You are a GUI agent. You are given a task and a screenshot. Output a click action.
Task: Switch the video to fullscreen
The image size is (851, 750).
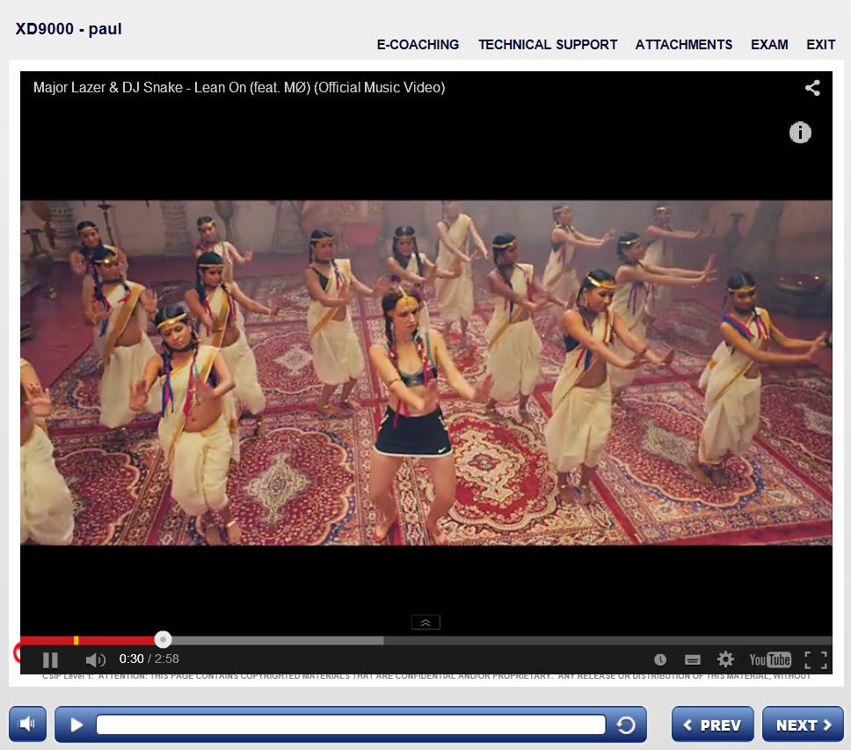click(x=816, y=660)
